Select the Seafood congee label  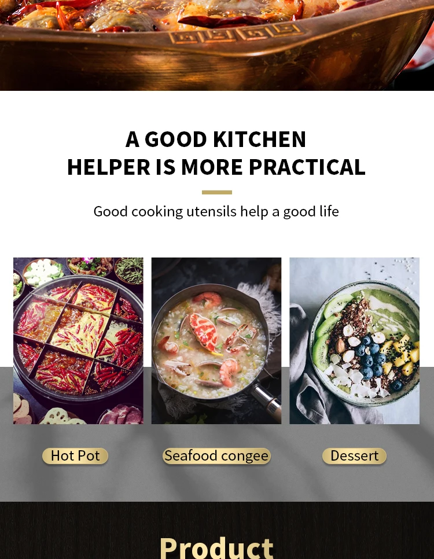(x=216, y=456)
